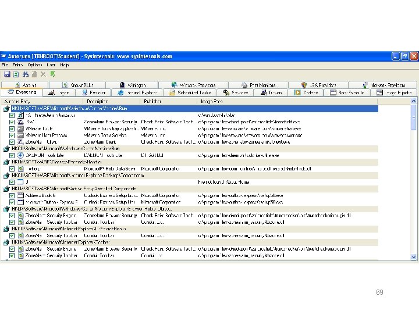Switch to the Winsock Providers tab
Image resolution: width=419 pixels, height=314 pixels.
193,85
